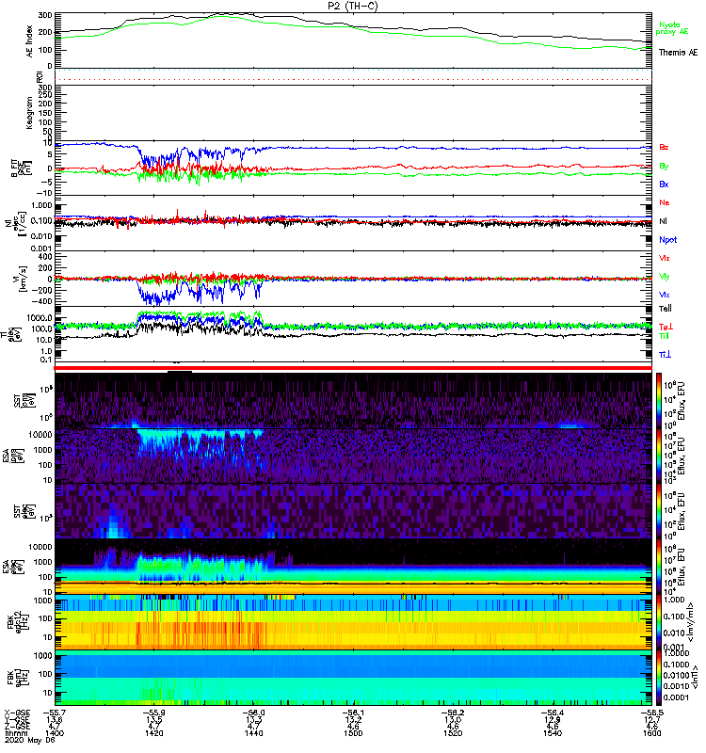Click the 1540 time tick label
The height and width of the screenshot is (753, 706).
(x=553, y=733)
